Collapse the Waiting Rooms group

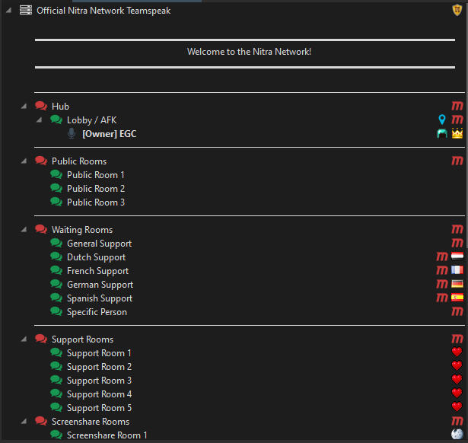tap(24, 229)
